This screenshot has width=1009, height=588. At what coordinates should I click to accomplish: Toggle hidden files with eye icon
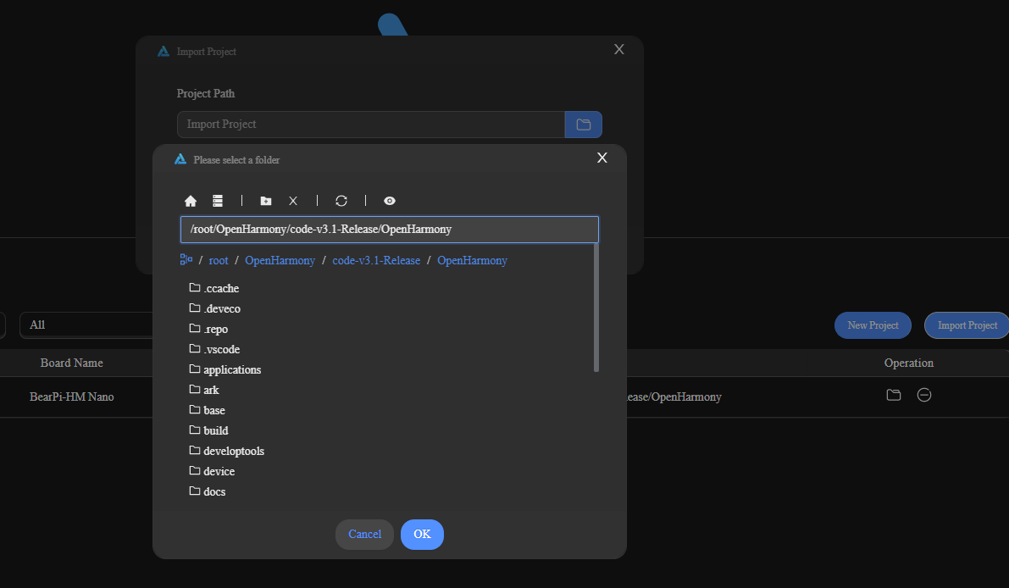[x=390, y=202]
